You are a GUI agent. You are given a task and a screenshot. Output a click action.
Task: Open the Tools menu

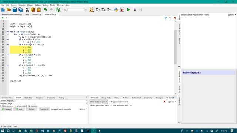(x=53, y=5)
